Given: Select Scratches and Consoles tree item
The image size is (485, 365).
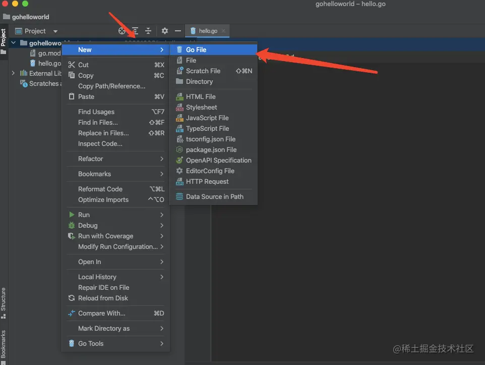Looking at the screenshot, I should pos(41,83).
